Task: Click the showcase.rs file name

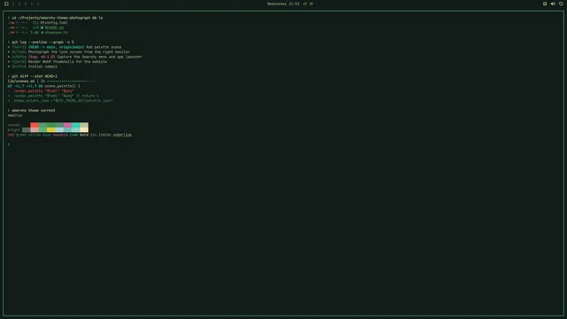Action: pos(56,32)
